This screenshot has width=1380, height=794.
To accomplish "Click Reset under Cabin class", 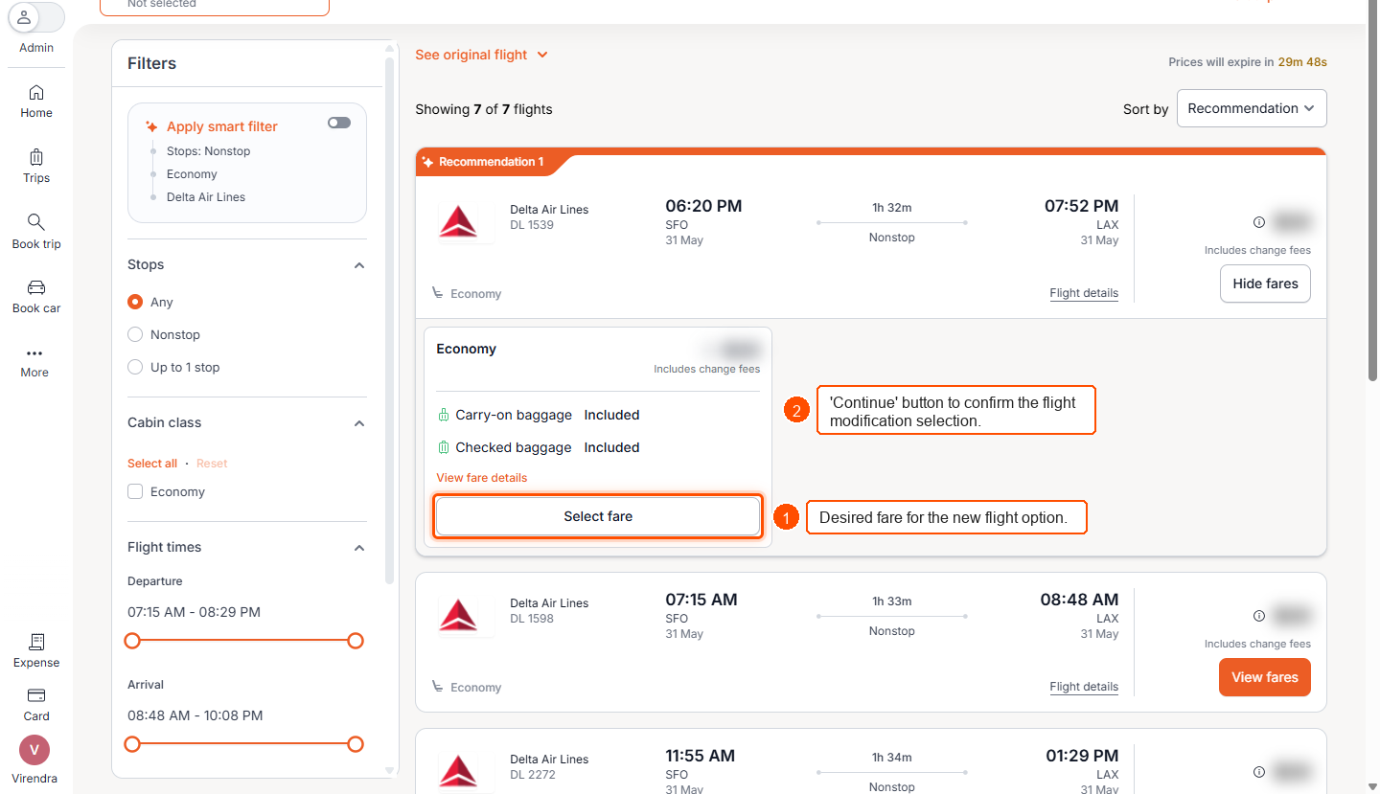I will coord(212,464).
